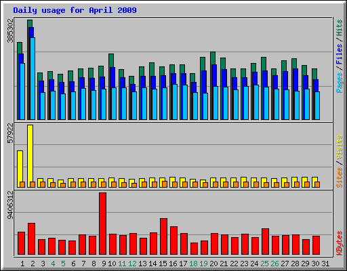This screenshot has height=271, width=347.
Task: Click the y-axis value 57922
Action: click(10, 133)
